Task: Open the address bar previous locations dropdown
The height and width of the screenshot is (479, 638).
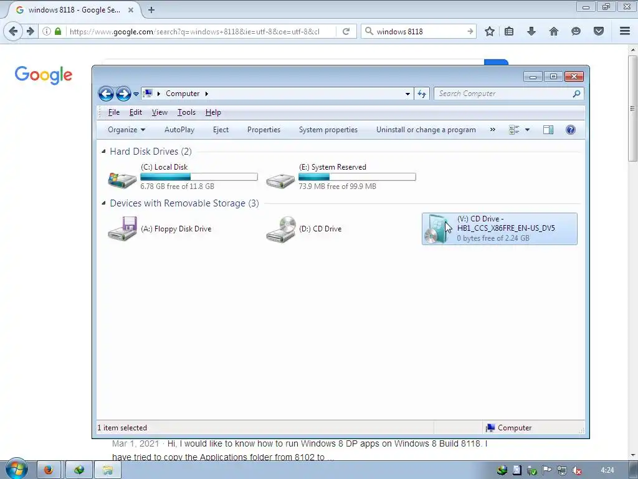Action: tap(407, 94)
